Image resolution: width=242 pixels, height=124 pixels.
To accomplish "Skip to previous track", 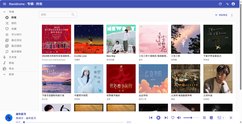I will (x=151, y=118).
